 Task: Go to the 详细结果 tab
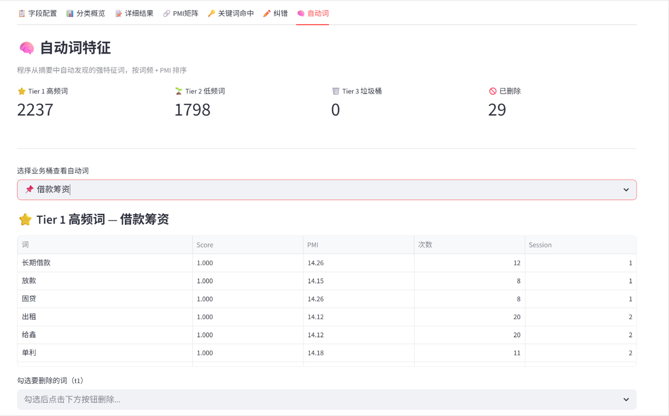point(134,13)
